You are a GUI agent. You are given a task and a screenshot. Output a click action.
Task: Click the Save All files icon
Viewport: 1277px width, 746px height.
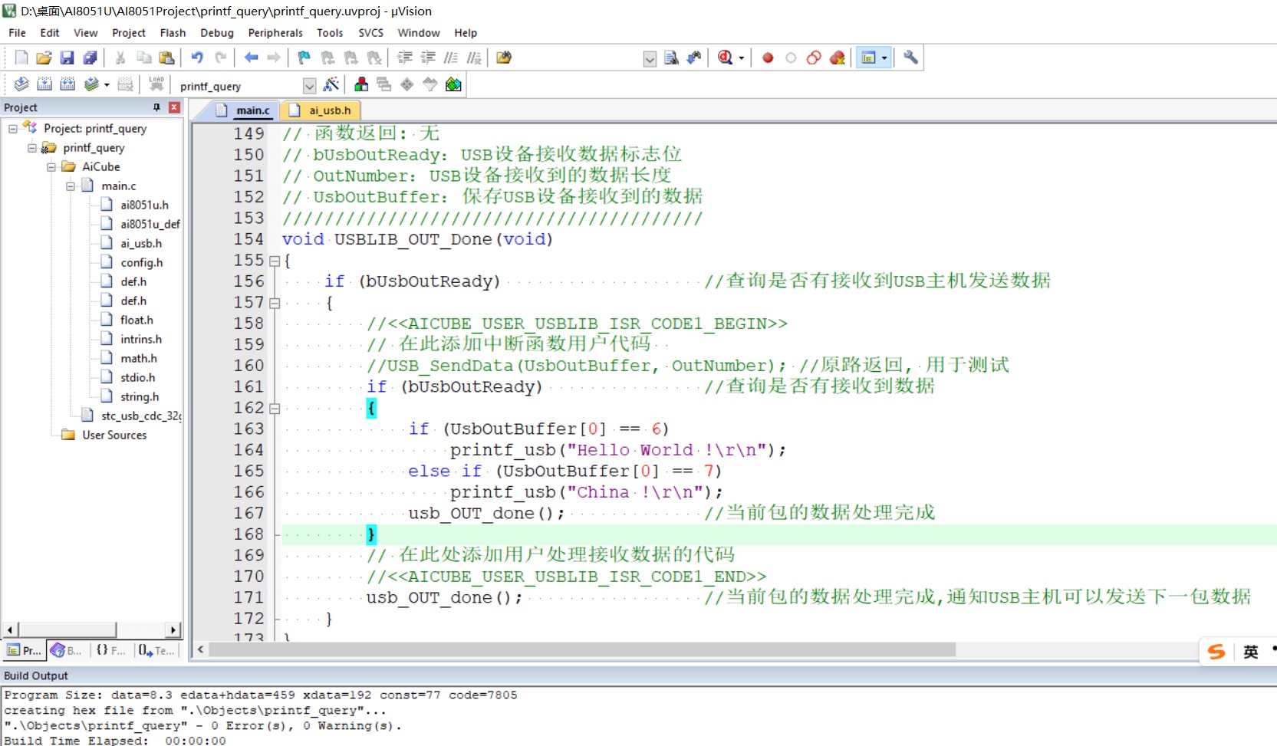point(91,58)
